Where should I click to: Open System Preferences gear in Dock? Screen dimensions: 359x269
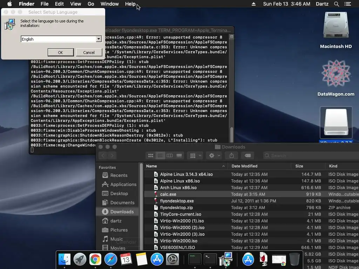coord(172,259)
